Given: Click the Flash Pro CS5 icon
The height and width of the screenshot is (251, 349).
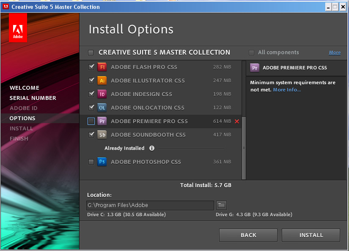Looking at the screenshot, I should [102, 67].
